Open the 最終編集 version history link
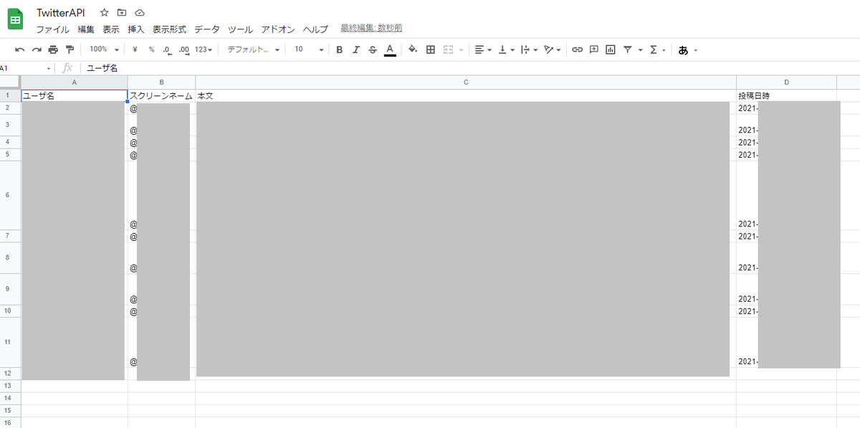This screenshot has width=860, height=428. (x=371, y=28)
